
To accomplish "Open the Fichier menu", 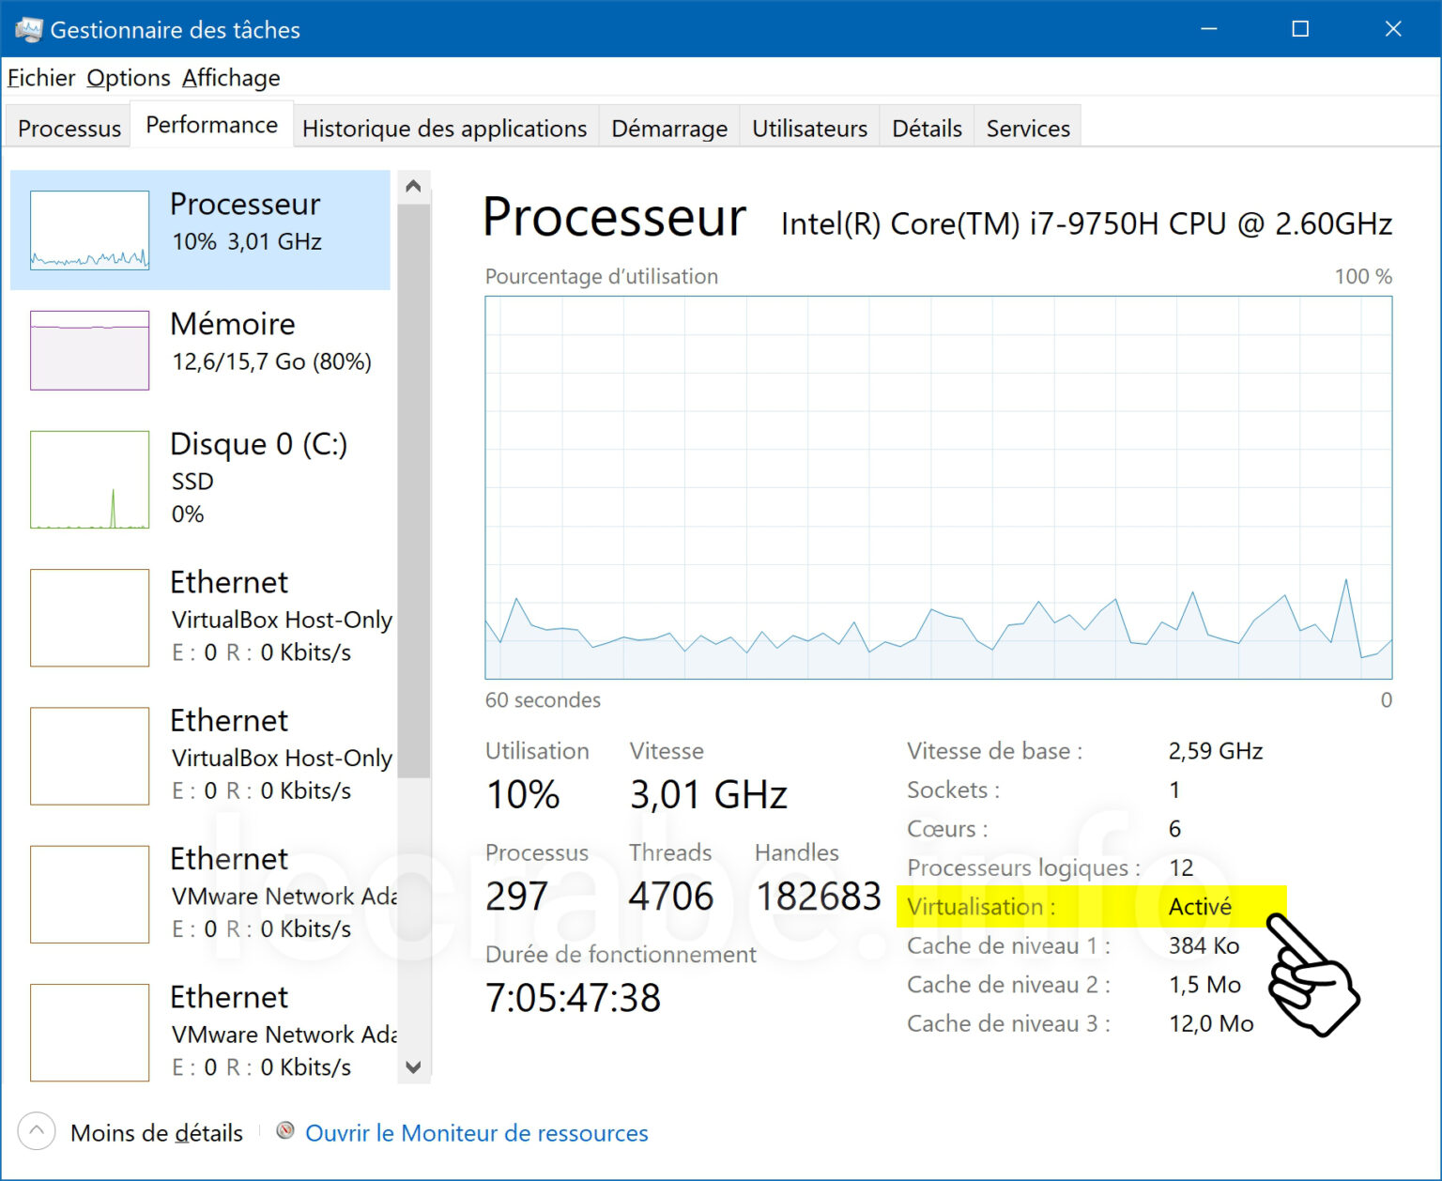I will (x=40, y=78).
